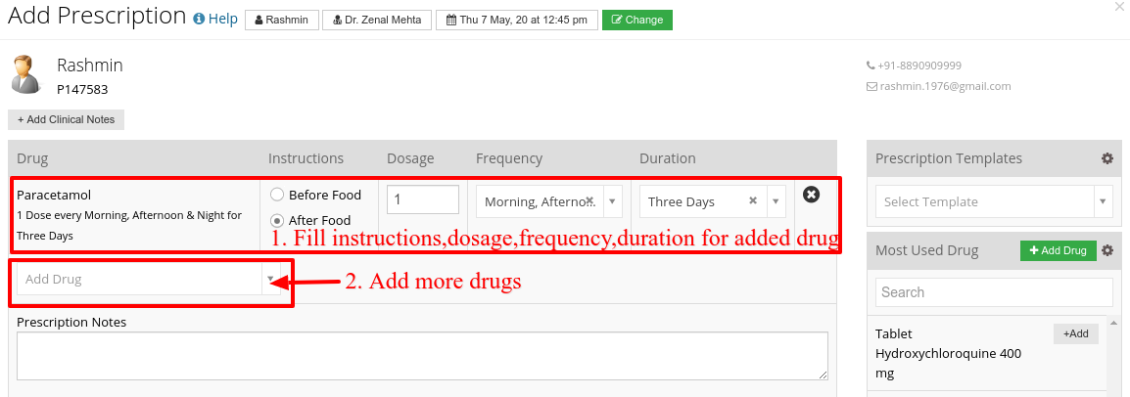Image resolution: width=1130 pixels, height=397 pixels.
Task: Click Tablet Hydroxychloroquine 400 mg entry
Action: 948,354
